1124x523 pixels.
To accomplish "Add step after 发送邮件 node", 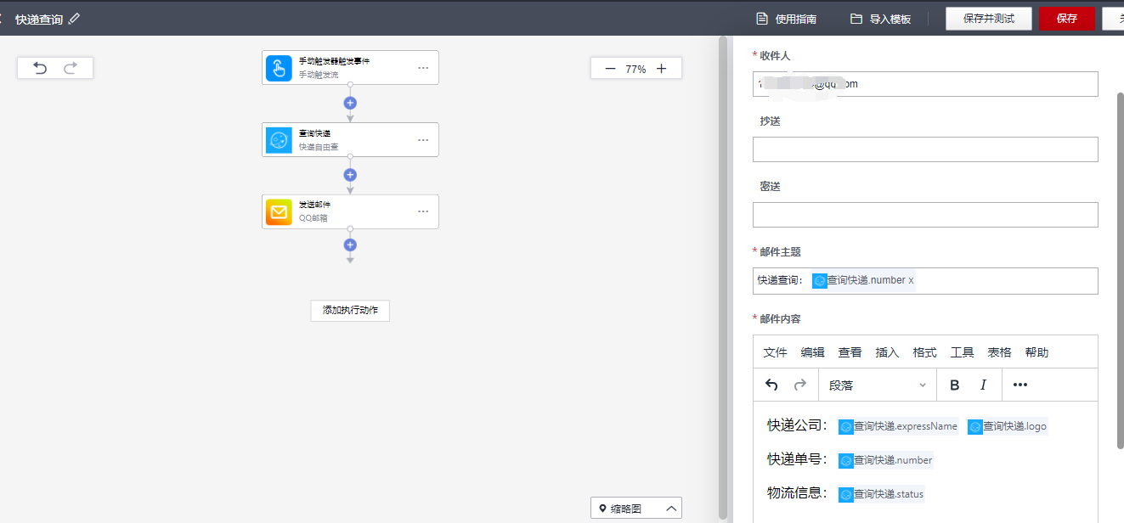I will coord(350,245).
